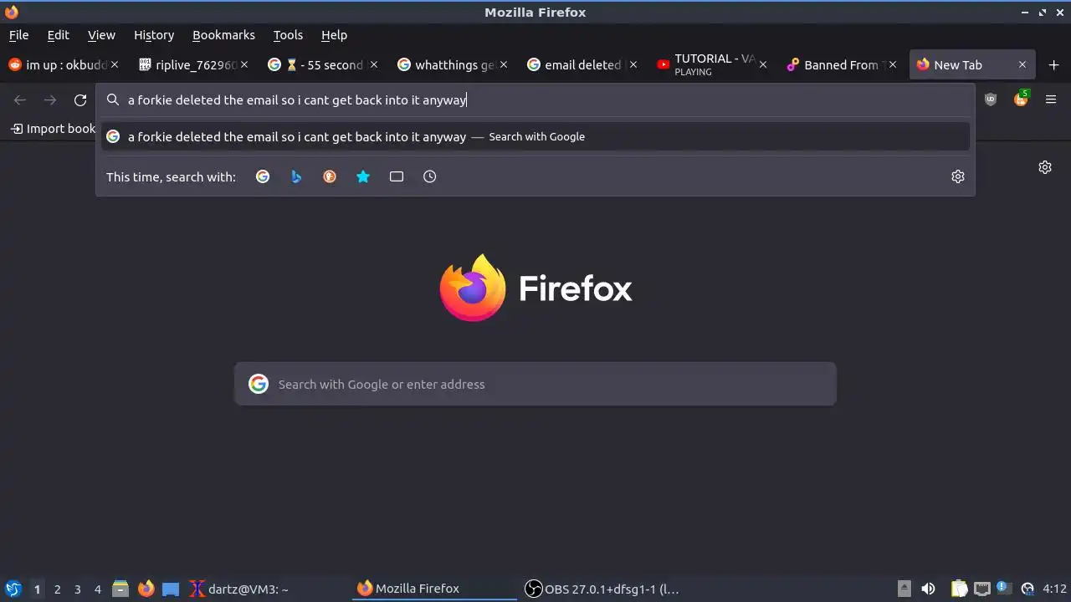
Task: Switch to the dartz@VM3 terminal window
Action: click(269, 589)
